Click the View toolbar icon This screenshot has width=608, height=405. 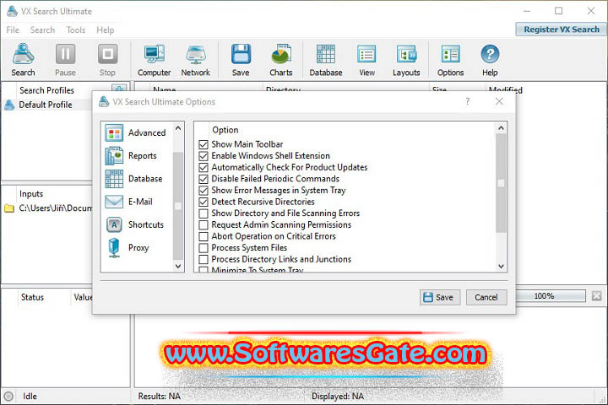(366, 59)
